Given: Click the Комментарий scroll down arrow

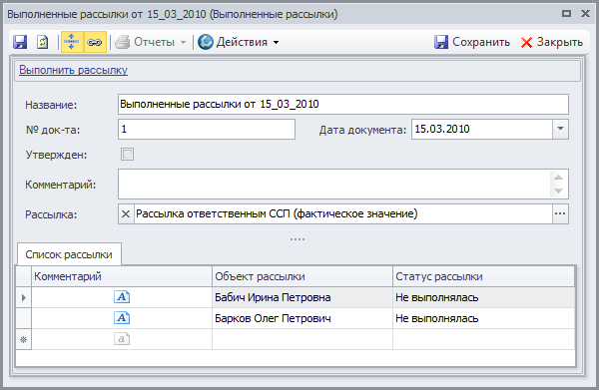Looking at the screenshot, I should (x=558, y=191).
